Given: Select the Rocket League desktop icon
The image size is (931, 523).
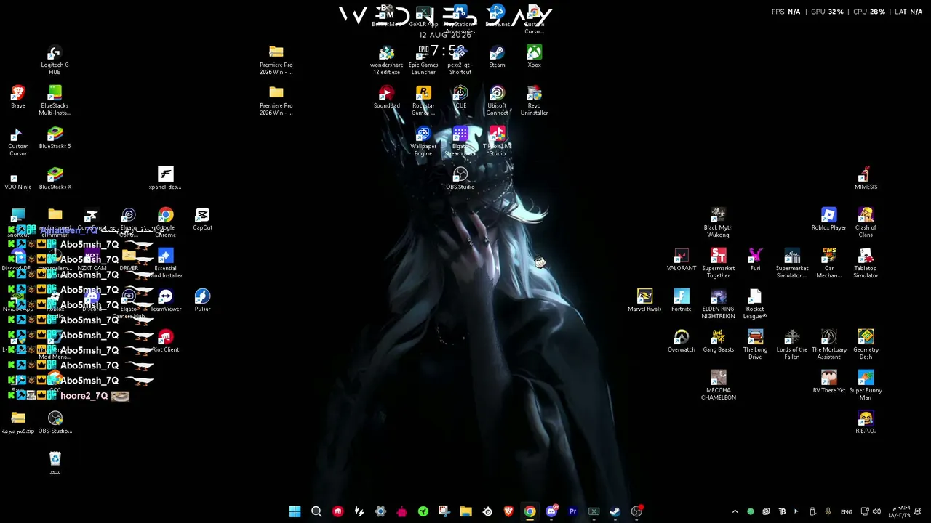Looking at the screenshot, I should click(x=755, y=304).
